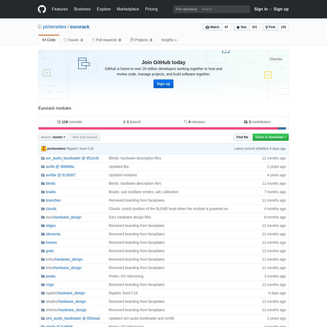Click the Clouds BLEND knob commit message
This screenshot has width=327, height=327.
[168, 209]
